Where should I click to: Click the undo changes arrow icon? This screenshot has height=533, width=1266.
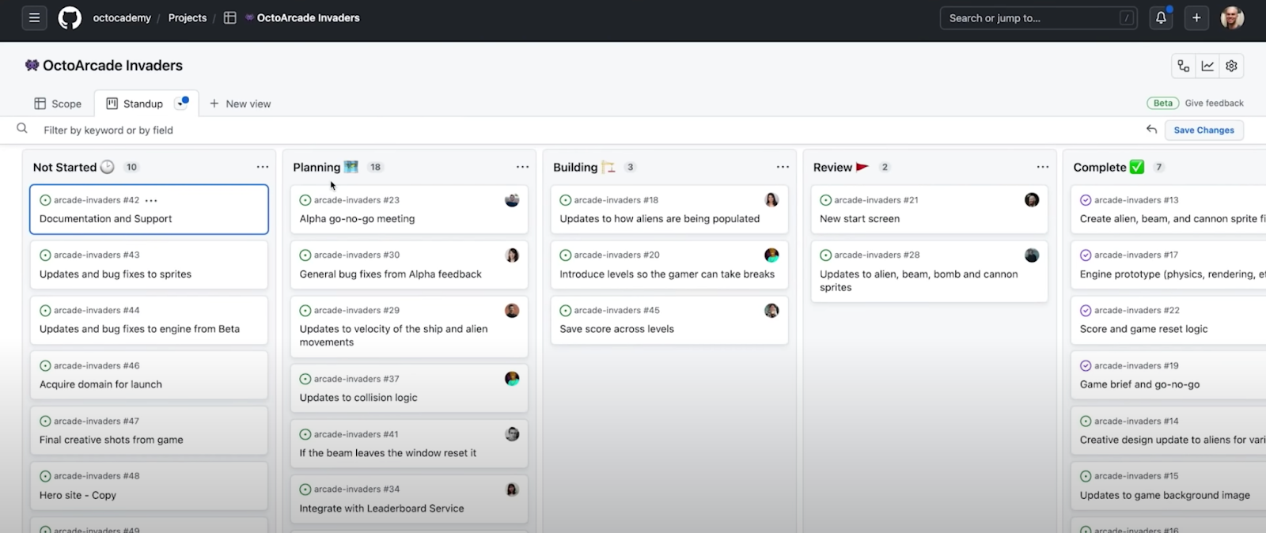[1151, 130]
